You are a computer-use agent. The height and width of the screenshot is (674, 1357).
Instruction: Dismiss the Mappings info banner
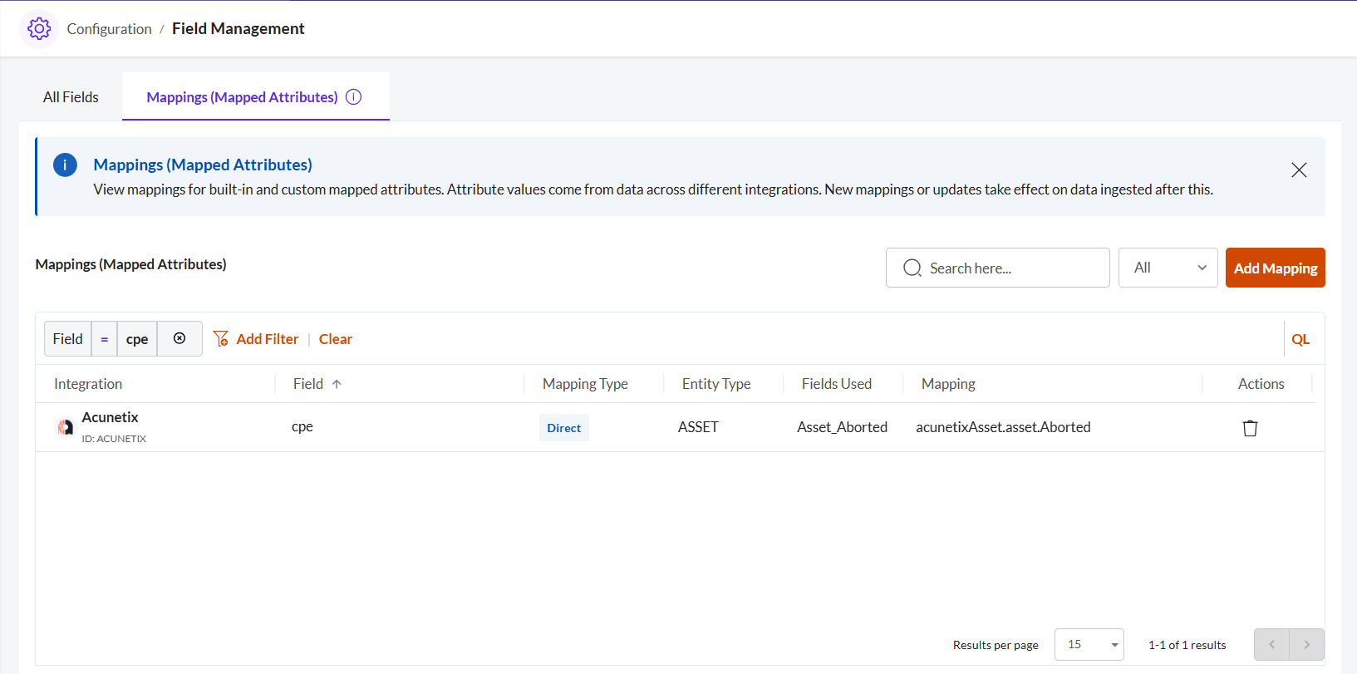click(x=1299, y=170)
